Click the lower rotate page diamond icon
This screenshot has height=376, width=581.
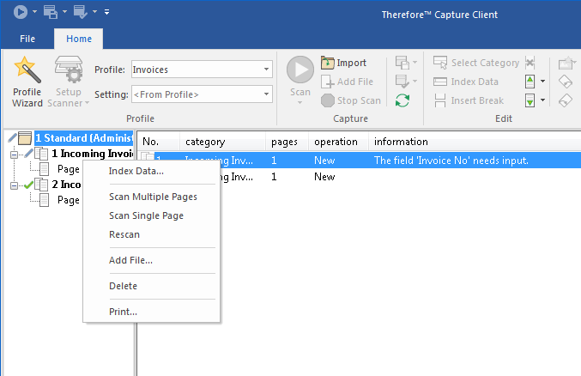pos(566,100)
